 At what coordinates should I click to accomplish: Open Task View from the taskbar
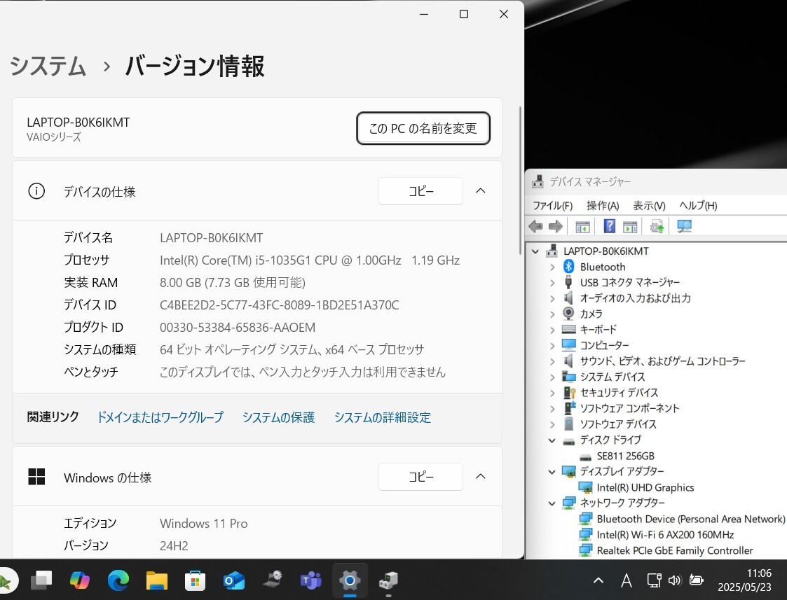click(x=41, y=580)
